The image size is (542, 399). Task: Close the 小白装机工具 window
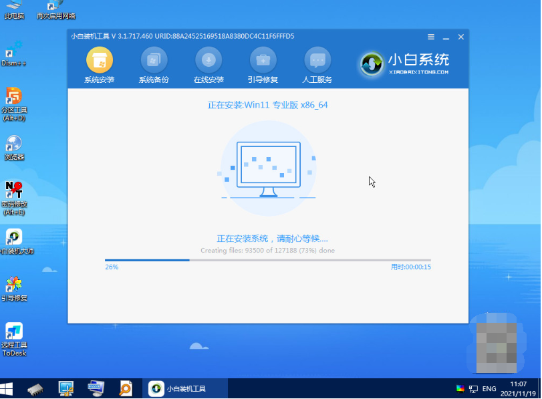click(x=461, y=37)
